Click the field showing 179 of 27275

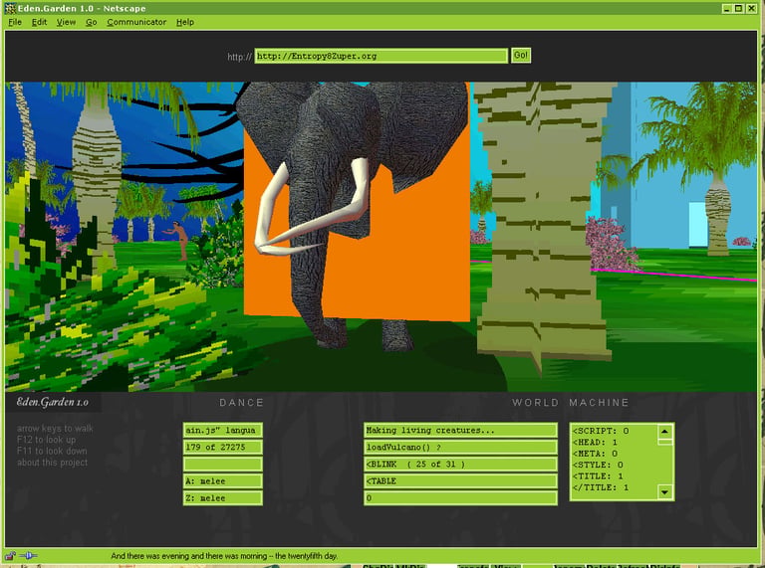tap(223, 448)
